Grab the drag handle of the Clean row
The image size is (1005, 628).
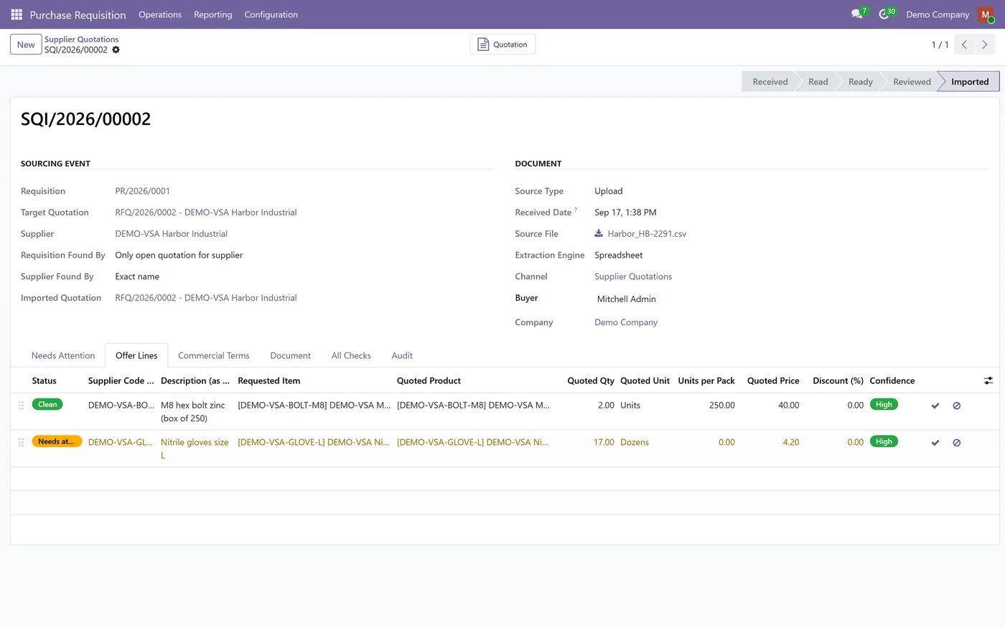coord(21,406)
